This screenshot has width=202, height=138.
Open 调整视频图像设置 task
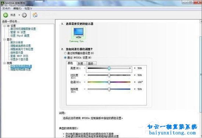pyautogui.click(x=21, y=70)
